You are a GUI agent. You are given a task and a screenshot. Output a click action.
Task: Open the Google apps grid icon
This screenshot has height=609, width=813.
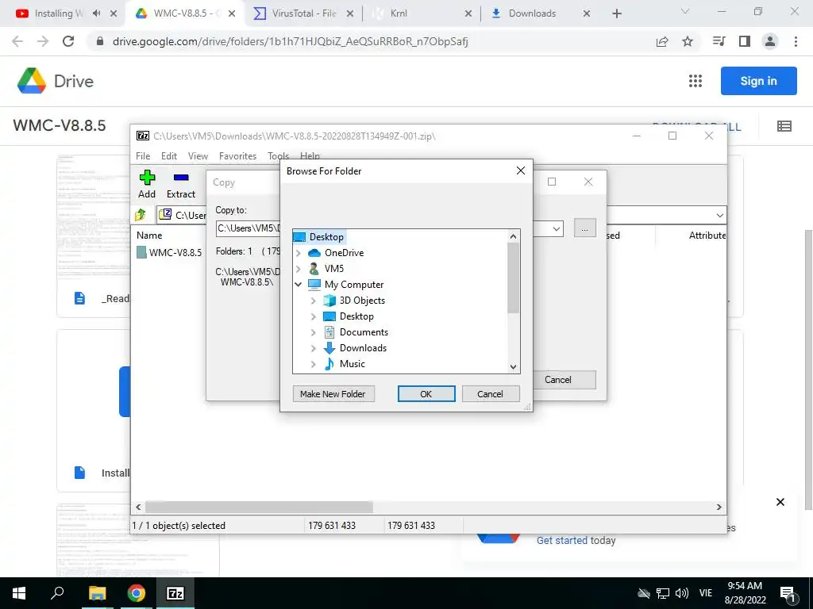click(x=695, y=81)
